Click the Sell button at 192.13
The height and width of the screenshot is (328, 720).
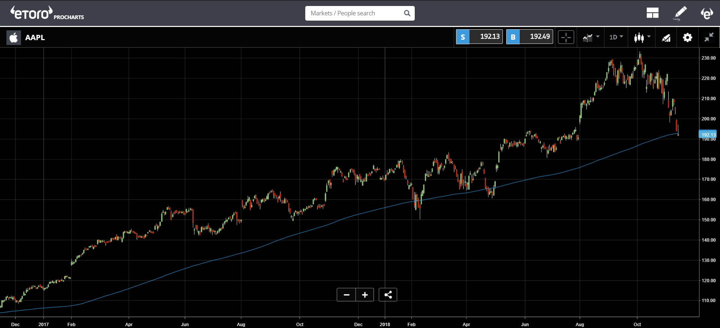coord(479,37)
